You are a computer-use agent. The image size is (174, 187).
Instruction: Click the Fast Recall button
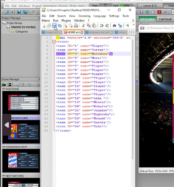165,19
